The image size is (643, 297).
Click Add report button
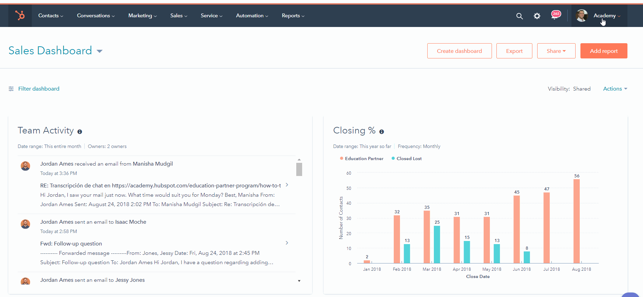pos(604,51)
